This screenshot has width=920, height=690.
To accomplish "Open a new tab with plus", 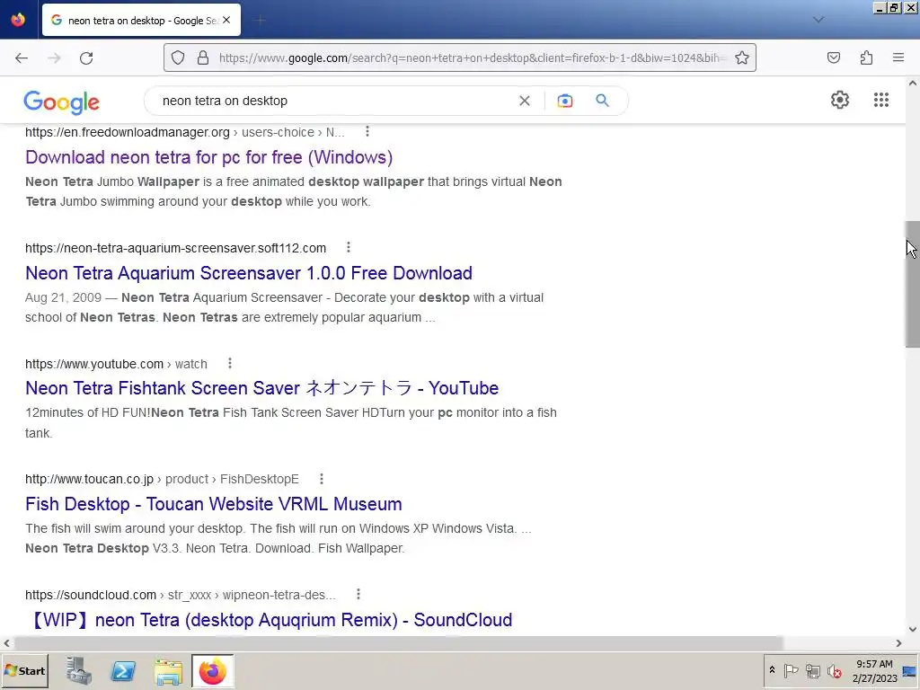I will click(260, 20).
